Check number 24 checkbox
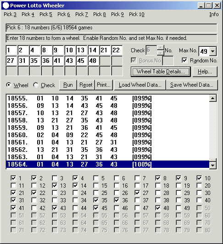This screenshot has width=223, height=244. pos(75,193)
